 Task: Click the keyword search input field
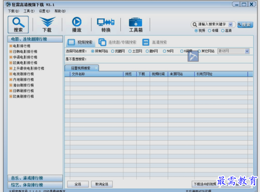click(x=213, y=24)
